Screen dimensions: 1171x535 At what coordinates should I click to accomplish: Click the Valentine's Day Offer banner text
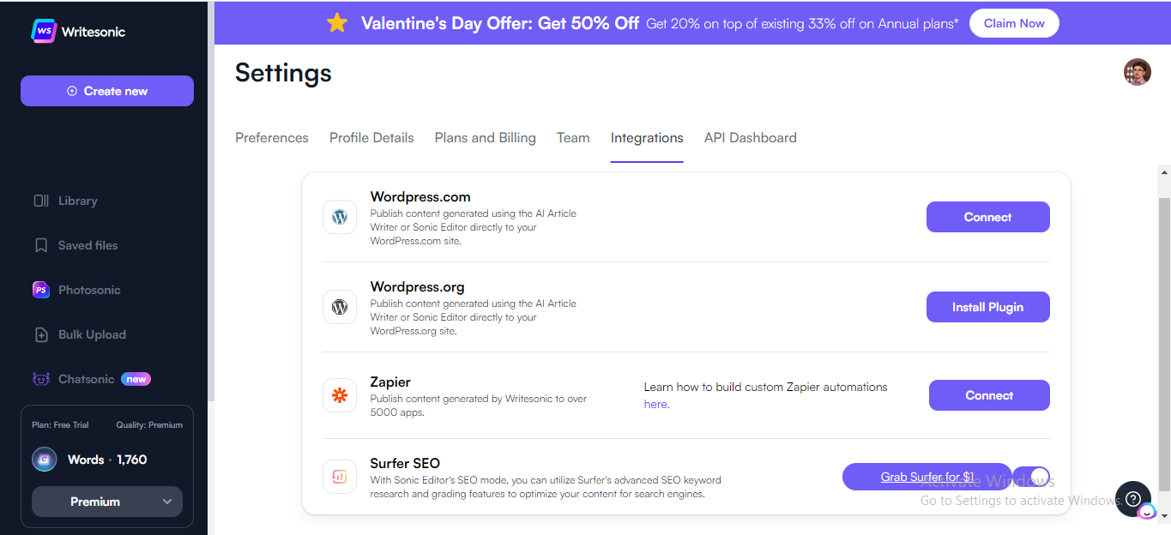[500, 23]
